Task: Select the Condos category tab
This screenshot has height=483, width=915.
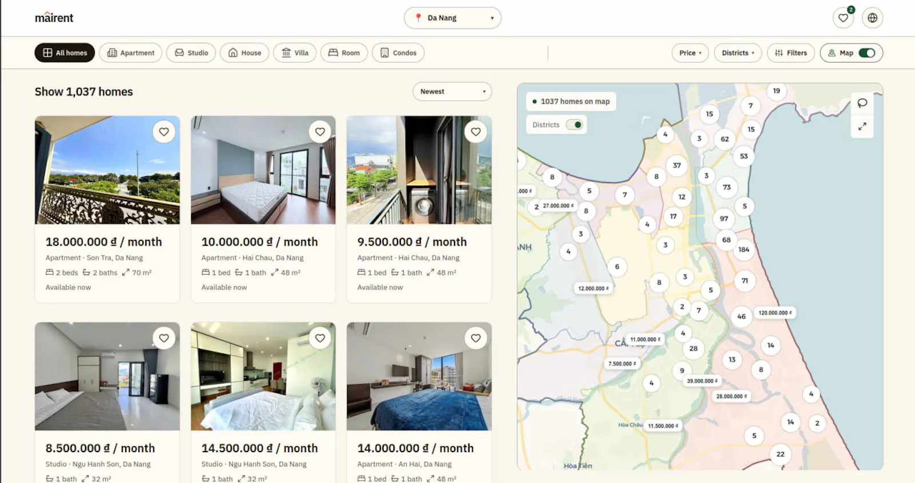Action: 398,53
